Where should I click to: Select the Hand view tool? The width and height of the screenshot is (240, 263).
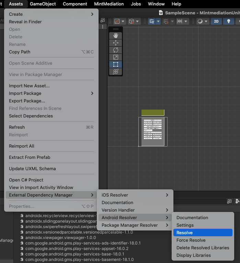[x=116, y=36]
